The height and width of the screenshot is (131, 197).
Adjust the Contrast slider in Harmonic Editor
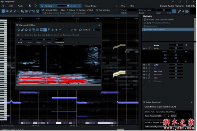96,30
